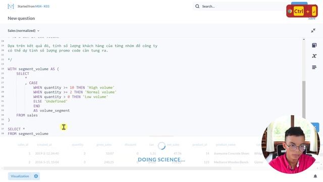Click the 'ELSE' keyword in the CASE block
Viewport: 323px width, 182px height.
pyautogui.click(x=37, y=101)
